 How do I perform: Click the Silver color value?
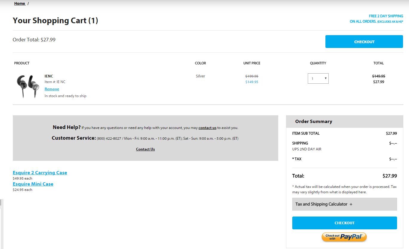pyautogui.click(x=200, y=76)
